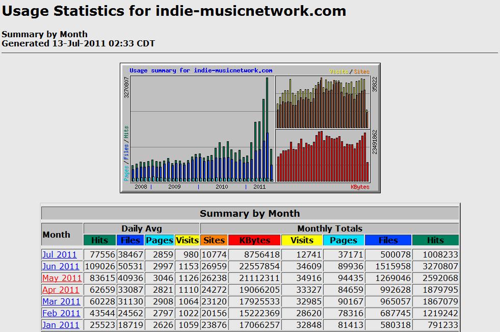Click sites value 26959

[214, 266]
